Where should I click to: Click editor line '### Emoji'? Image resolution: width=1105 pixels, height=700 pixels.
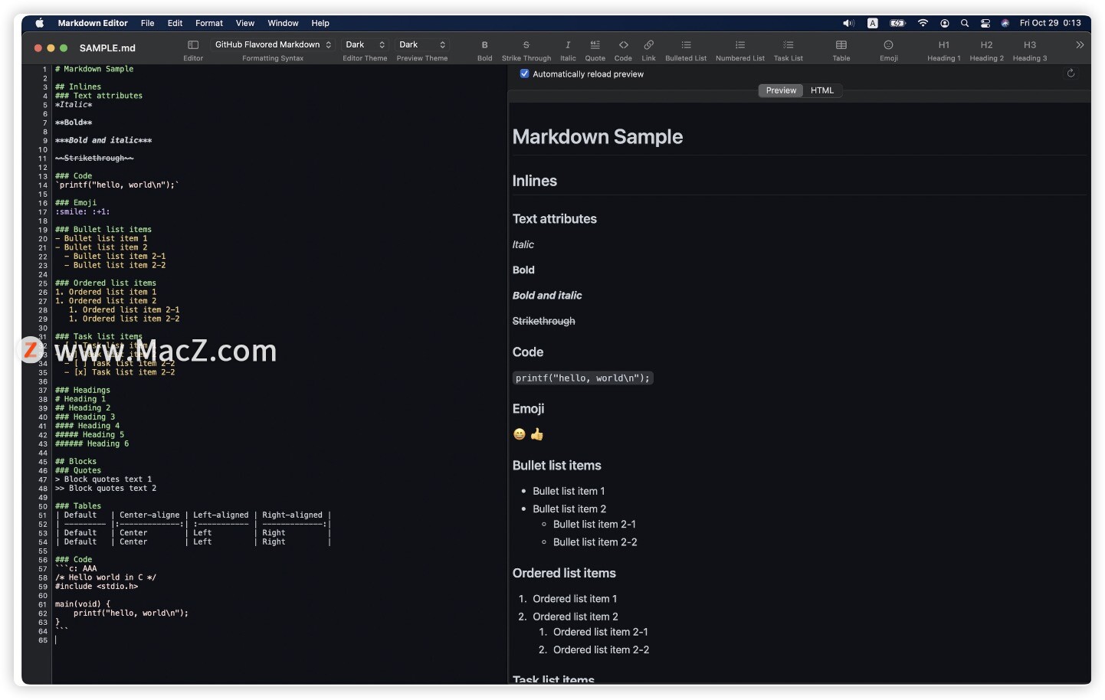[x=76, y=203]
